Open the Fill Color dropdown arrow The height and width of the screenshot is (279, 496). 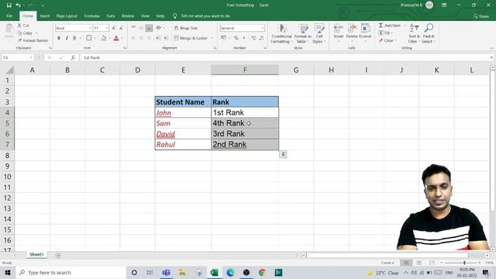(x=109, y=38)
